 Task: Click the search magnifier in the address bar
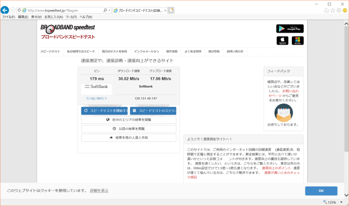click(x=105, y=10)
